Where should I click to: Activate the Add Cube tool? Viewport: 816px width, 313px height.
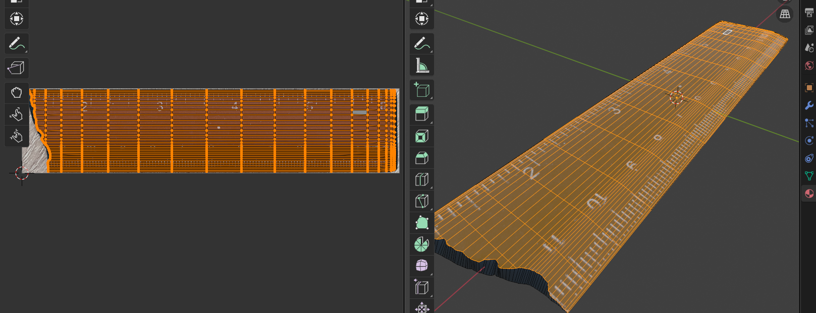[x=421, y=90]
